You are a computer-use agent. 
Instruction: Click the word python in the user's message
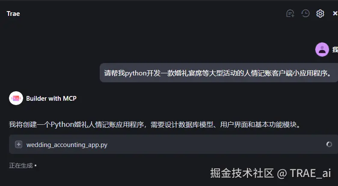(136, 73)
